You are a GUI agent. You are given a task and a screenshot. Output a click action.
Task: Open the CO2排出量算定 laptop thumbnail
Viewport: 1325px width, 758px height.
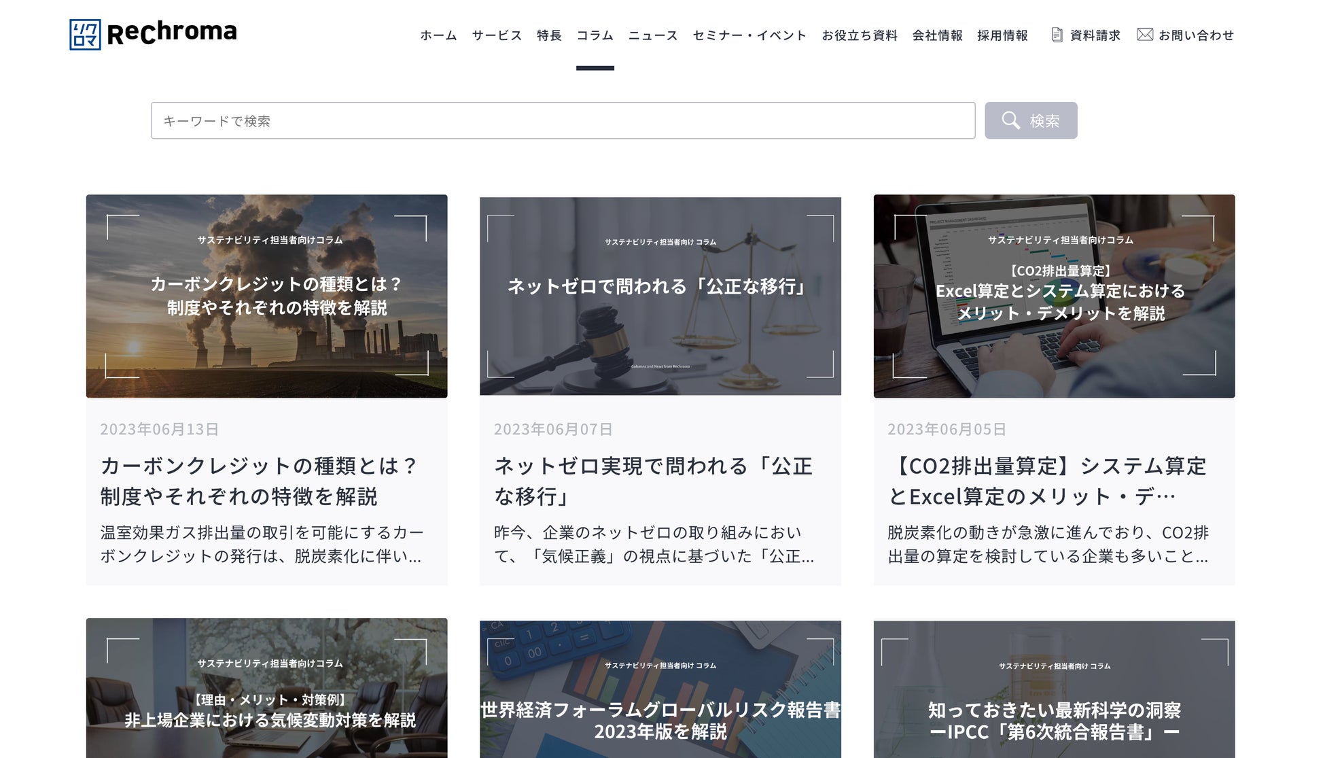[1054, 296]
